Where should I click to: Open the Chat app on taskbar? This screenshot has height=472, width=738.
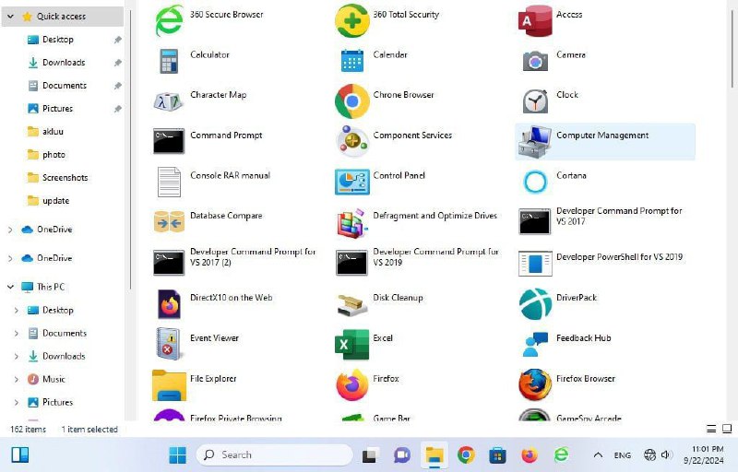coord(402,455)
